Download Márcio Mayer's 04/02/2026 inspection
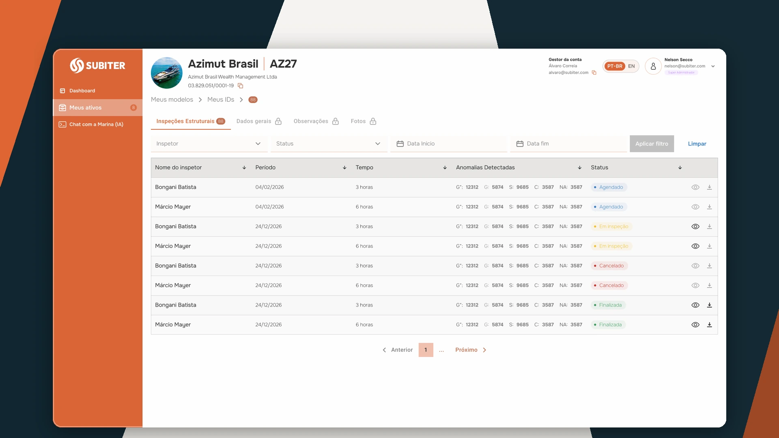This screenshot has height=438, width=779. [709, 207]
